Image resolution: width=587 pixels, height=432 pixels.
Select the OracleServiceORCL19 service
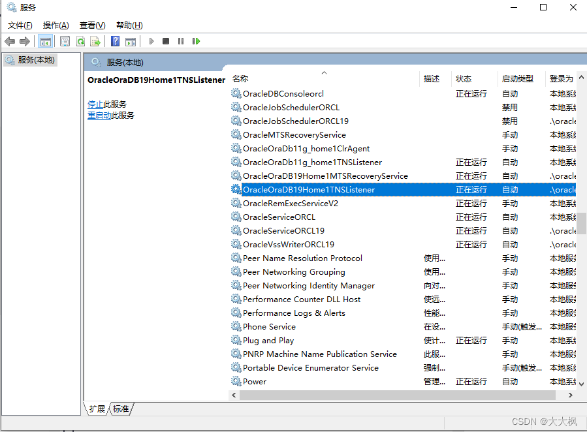(403, 231)
